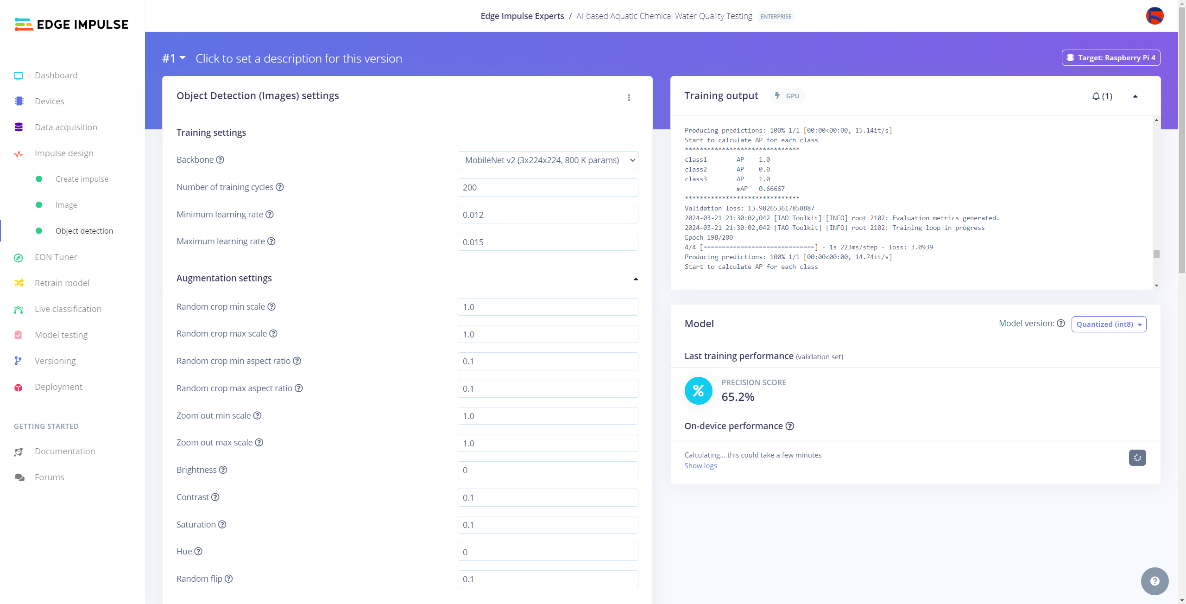1186x604 pixels.
Task: Click the Retrain model sidebar icon
Action: click(x=19, y=283)
